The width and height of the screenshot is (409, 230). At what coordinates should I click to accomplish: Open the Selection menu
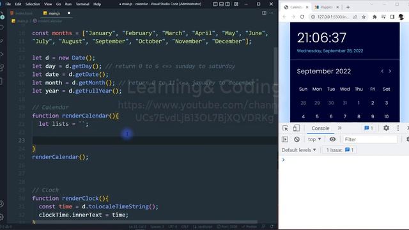[x=33, y=4]
